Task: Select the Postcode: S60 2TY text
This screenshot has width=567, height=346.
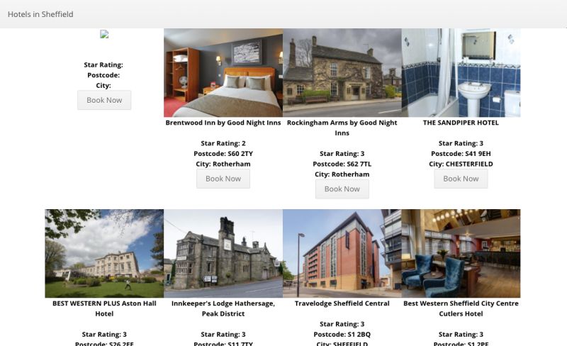Action: coord(223,153)
